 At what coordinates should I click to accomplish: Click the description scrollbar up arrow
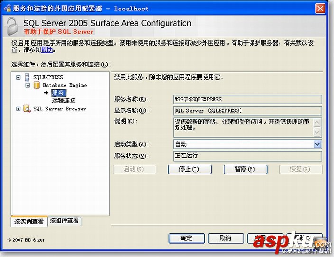click(317, 123)
